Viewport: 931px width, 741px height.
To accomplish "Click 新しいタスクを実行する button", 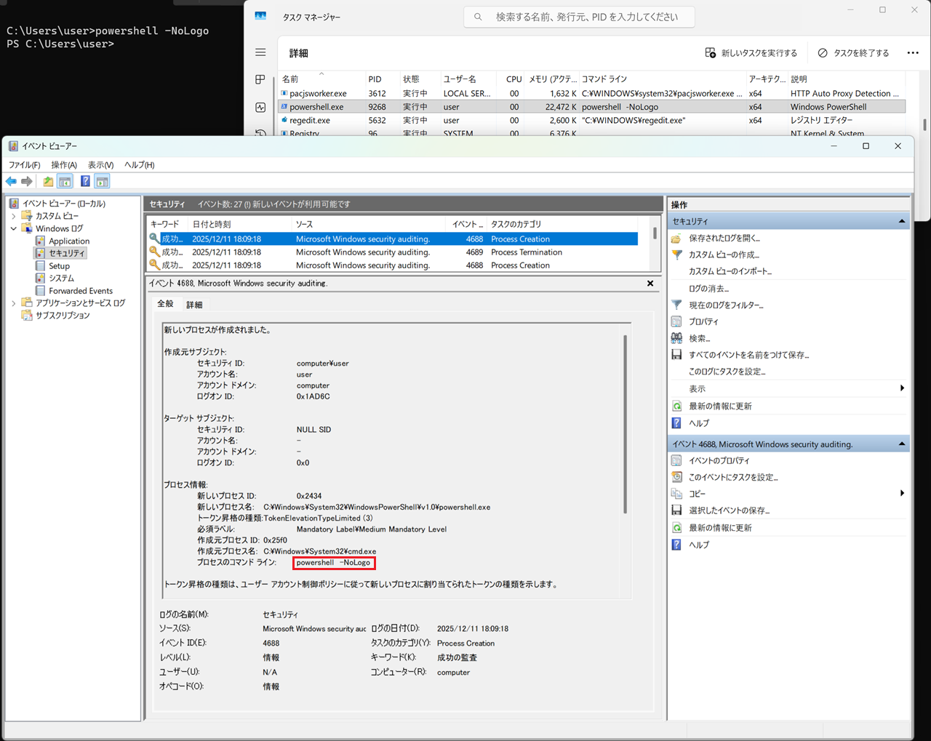I will [751, 53].
